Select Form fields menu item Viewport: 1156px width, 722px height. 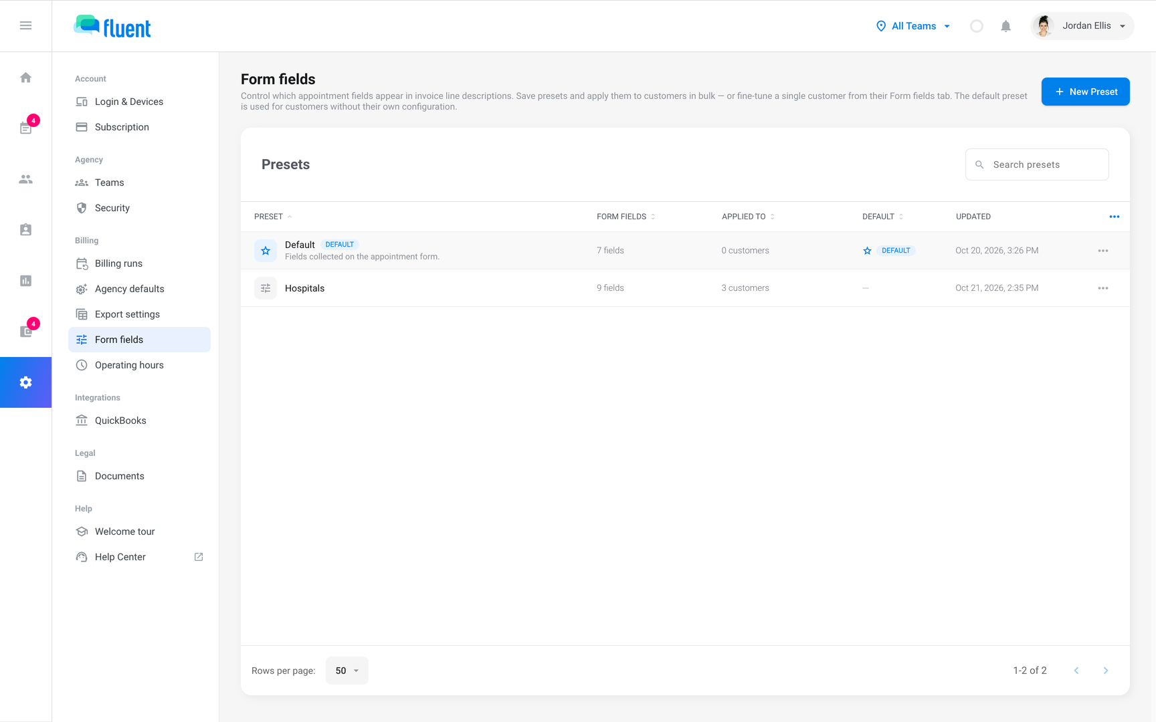coord(139,340)
